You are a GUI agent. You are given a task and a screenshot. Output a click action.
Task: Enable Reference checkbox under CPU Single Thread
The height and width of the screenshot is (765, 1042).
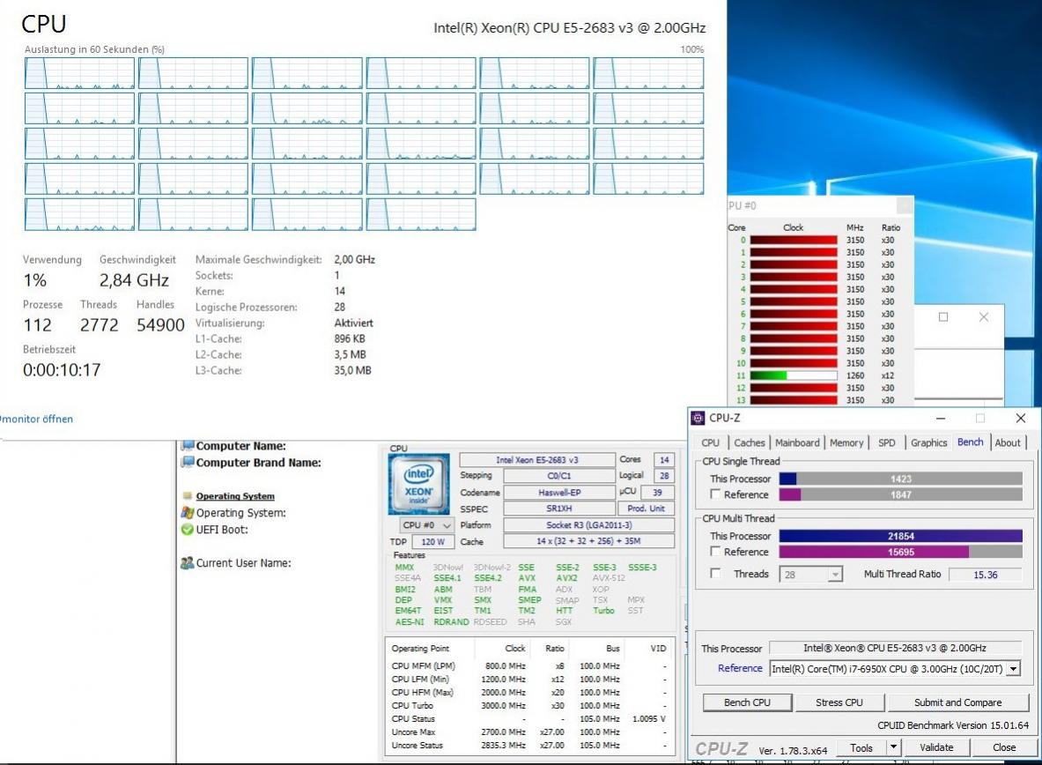715,494
